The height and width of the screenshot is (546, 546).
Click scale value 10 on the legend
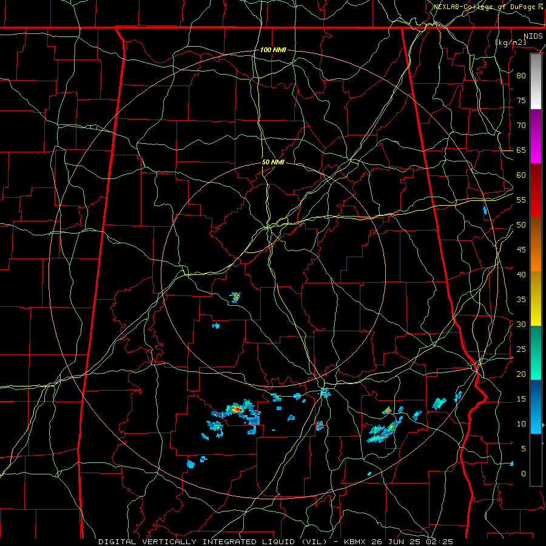point(521,424)
